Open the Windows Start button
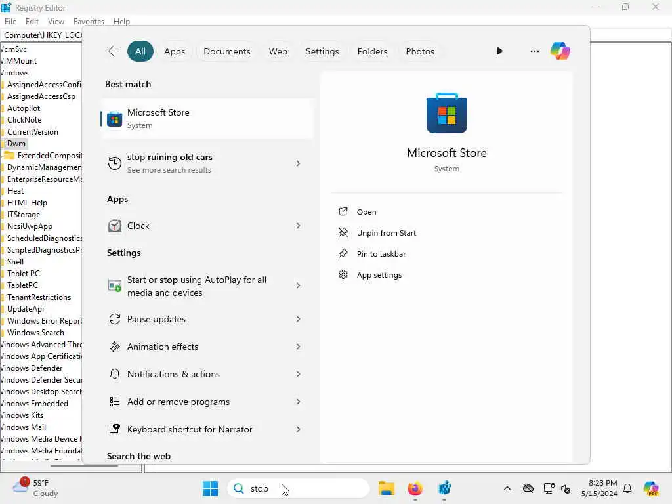672x504 pixels. (x=210, y=488)
